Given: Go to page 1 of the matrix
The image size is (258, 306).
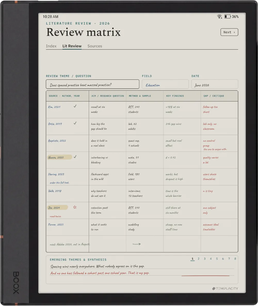Looking at the screenshot, I should pos(192,259).
